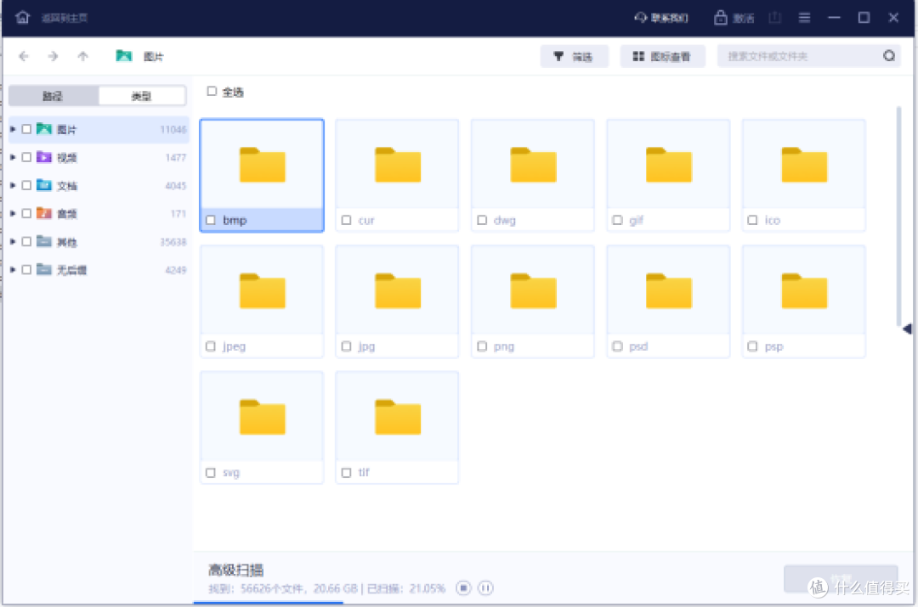Screen dimensions: 918x607
Task: Click the search magnifier icon
Action: click(889, 56)
